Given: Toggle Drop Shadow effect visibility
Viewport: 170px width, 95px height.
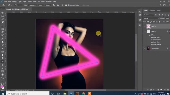Looking at the screenshot, I should pos(152,45).
